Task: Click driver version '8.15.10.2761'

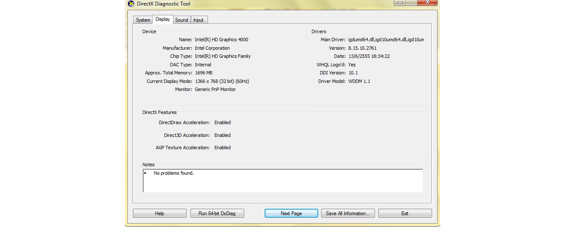Action: (362, 48)
